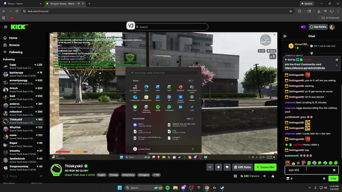Click the chat message input field
This screenshot has height=192, width=342.
(312, 170)
